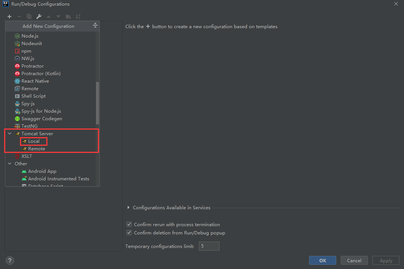The width and height of the screenshot is (404, 269).
Task: Click the Apply button
Action: (386, 260)
